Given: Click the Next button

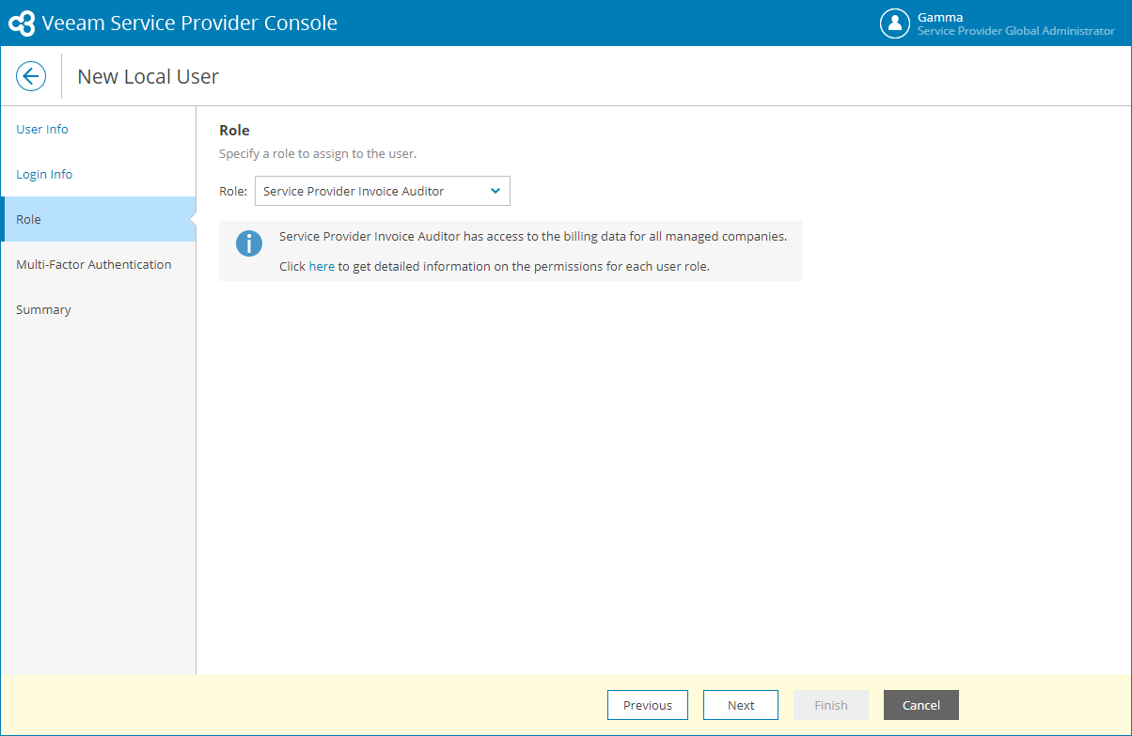Looking at the screenshot, I should tap(741, 705).
